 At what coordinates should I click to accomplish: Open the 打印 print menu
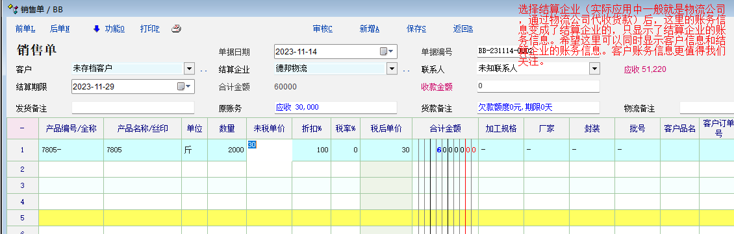pyautogui.click(x=150, y=29)
